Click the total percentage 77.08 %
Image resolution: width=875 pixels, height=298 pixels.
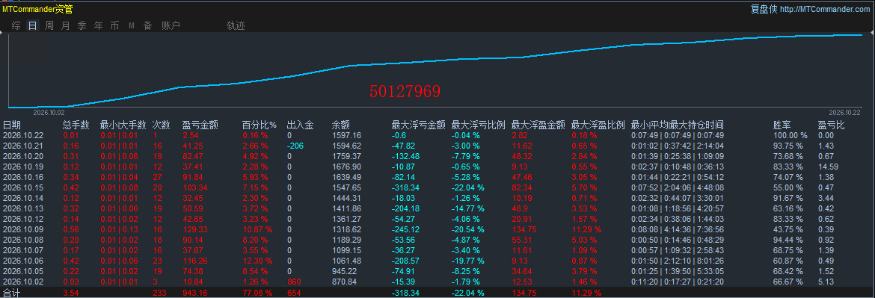[x=257, y=293]
